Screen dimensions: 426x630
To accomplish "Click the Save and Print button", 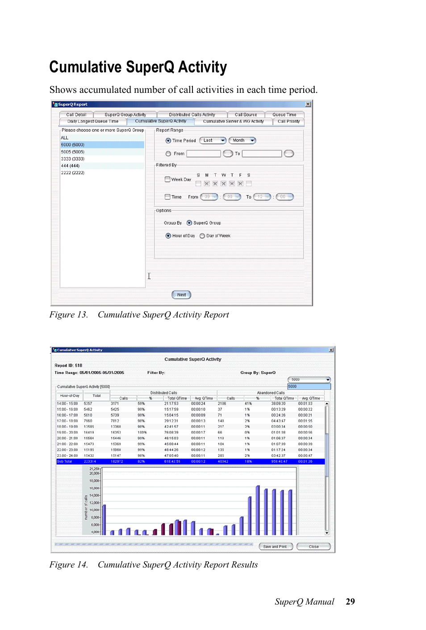I will click(276, 547).
